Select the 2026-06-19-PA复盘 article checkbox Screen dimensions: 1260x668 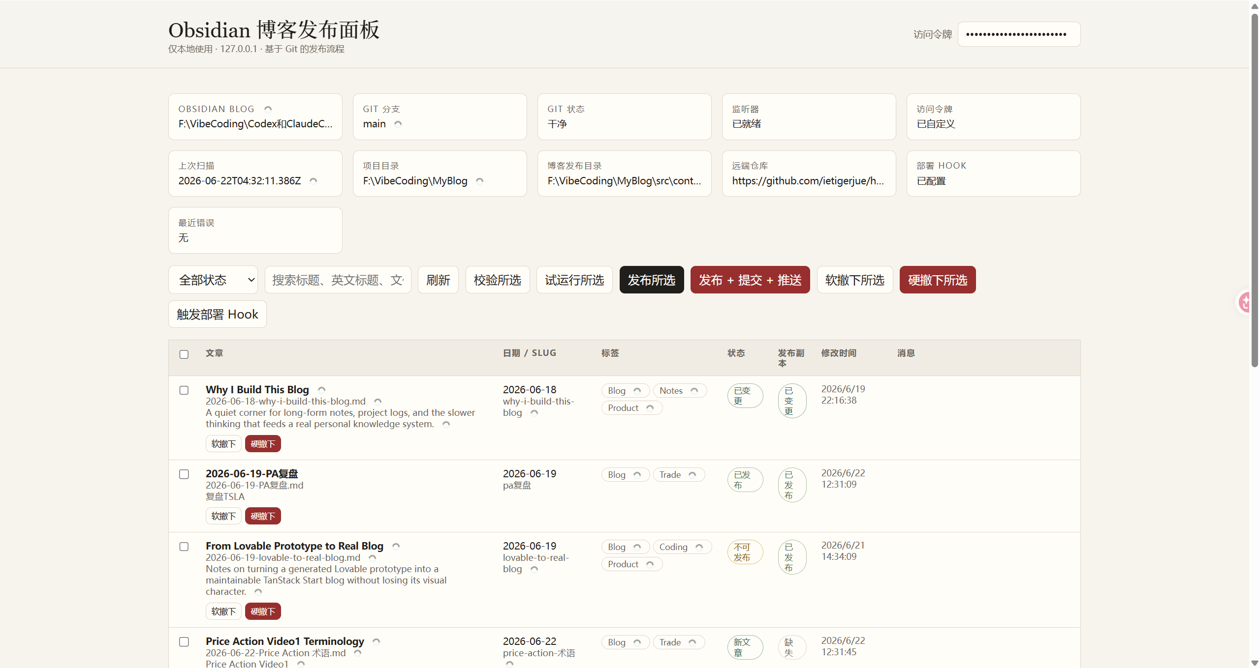pyautogui.click(x=184, y=474)
